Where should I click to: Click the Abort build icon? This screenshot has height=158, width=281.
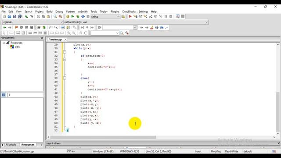tap(88, 17)
